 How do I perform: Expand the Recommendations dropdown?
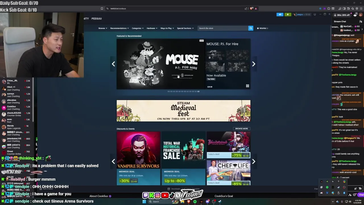click(x=119, y=28)
